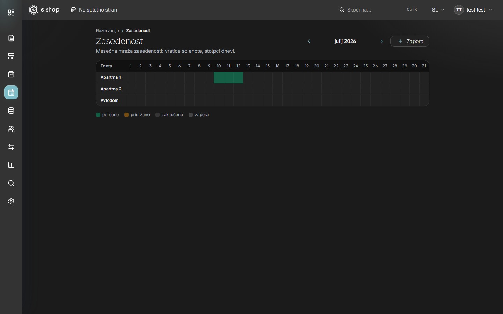
Task: Open the document pages icon in sidebar
Action: [x=11, y=38]
